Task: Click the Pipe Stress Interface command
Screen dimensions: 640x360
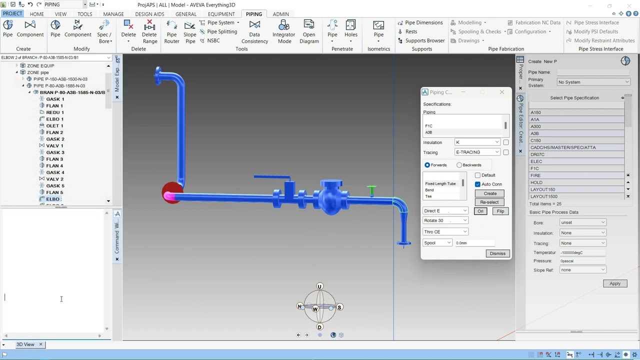Action: pos(592,22)
